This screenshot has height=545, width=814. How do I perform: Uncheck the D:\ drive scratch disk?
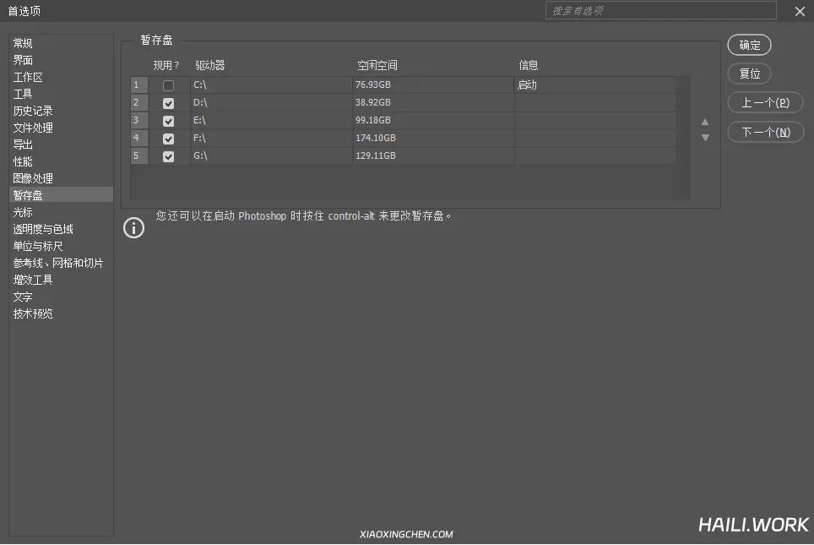pyautogui.click(x=169, y=103)
